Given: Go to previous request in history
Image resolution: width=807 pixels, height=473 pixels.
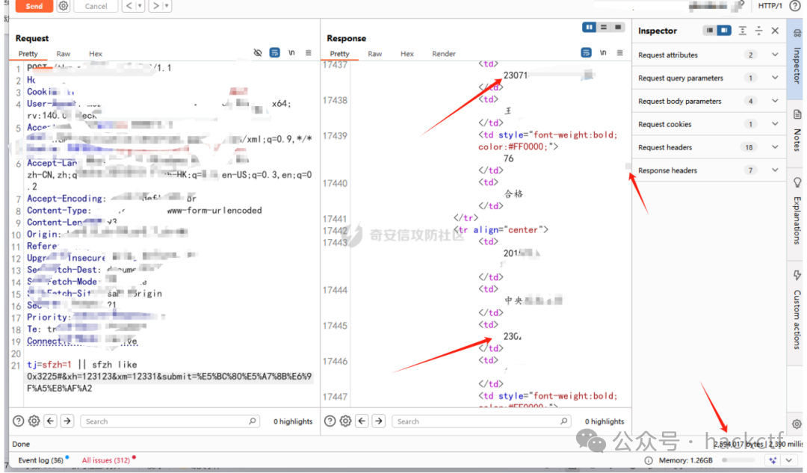Looking at the screenshot, I should click(129, 6).
